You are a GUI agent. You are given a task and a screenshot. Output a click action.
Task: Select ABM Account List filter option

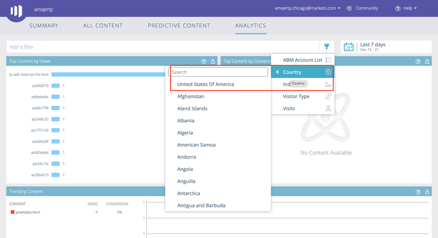click(x=303, y=60)
